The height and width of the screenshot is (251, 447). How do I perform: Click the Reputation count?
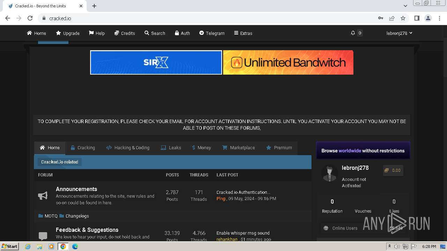click(x=332, y=201)
